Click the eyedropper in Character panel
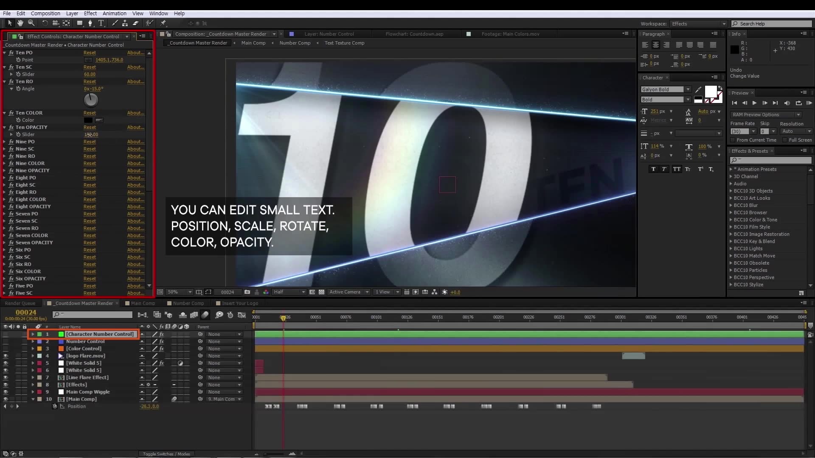 (698, 89)
